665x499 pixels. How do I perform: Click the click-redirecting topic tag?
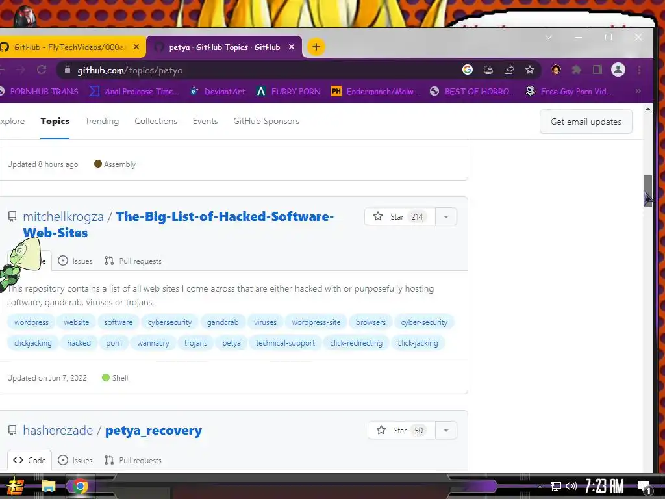[x=357, y=343]
